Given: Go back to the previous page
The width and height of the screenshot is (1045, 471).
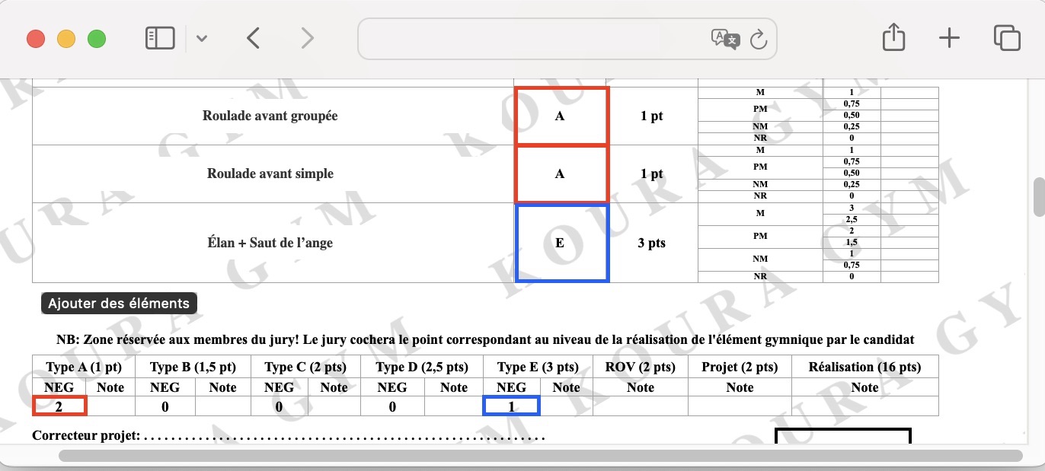Looking at the screenshot, I should click(x=254, y=38).
